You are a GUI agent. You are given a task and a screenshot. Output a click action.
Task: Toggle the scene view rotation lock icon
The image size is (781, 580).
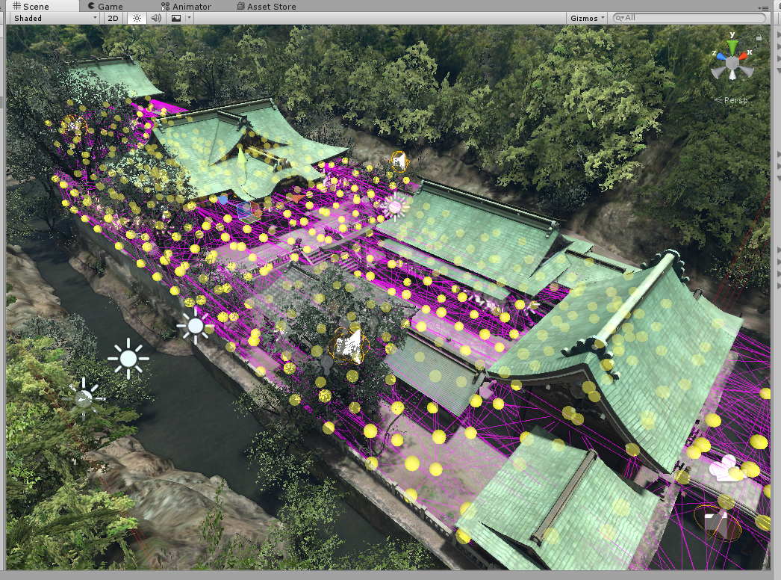[x=759, y=37]
